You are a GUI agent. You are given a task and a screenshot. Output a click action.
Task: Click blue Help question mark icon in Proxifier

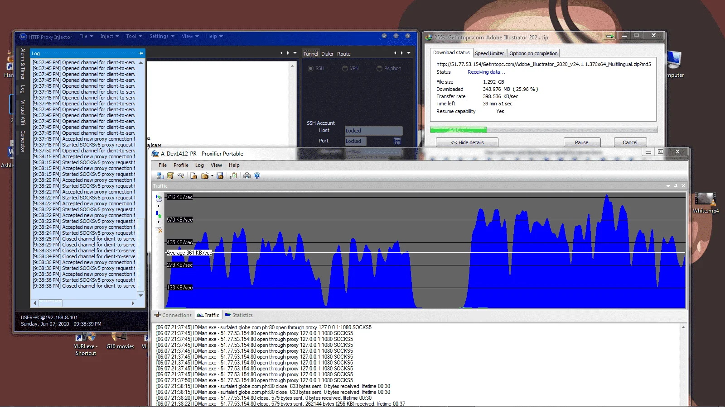[x=257, y=175]
